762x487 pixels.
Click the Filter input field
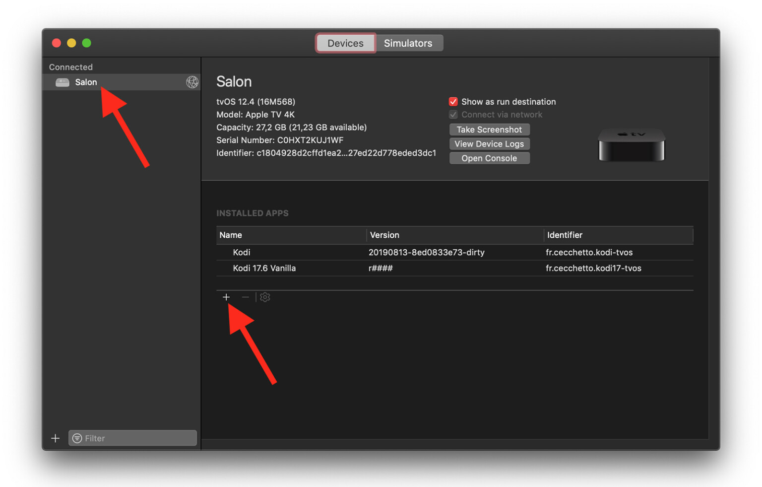tap(132, 438)
